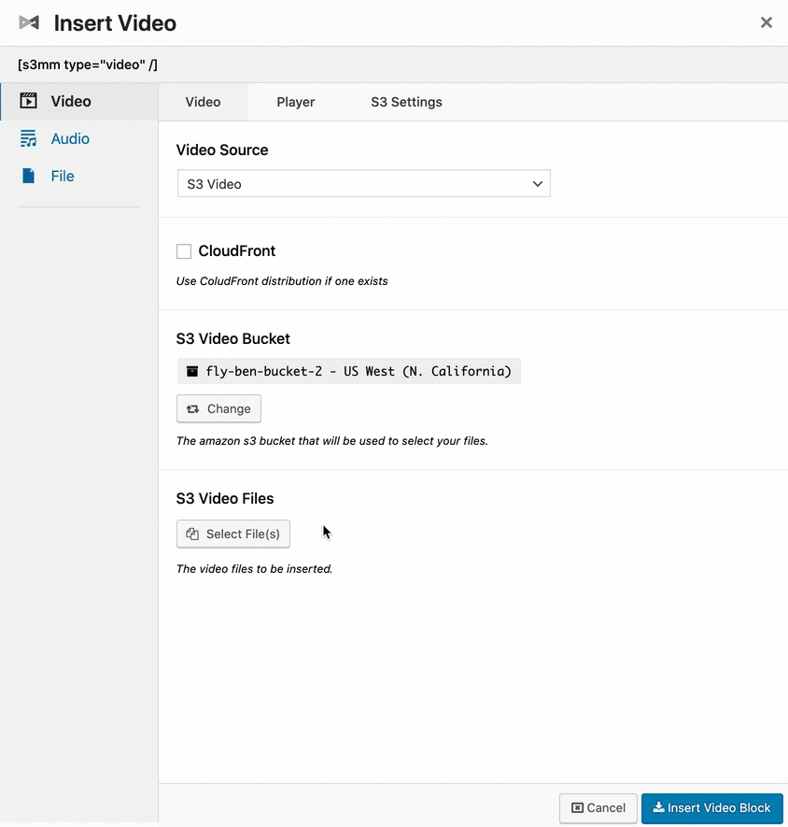The image size is (788, 827).
Task: Enable the CloudFront checkbox
Action: click(x=184, y=251)
